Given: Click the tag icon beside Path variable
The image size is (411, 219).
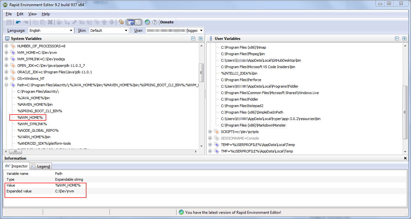Looking at the screenshot, I should click(x=13, y=85).
